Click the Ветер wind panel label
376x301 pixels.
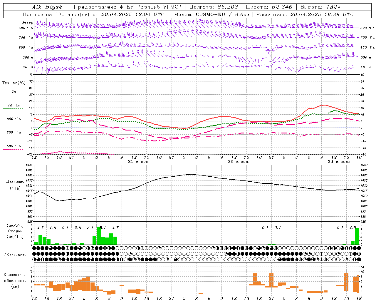point(27,22)
